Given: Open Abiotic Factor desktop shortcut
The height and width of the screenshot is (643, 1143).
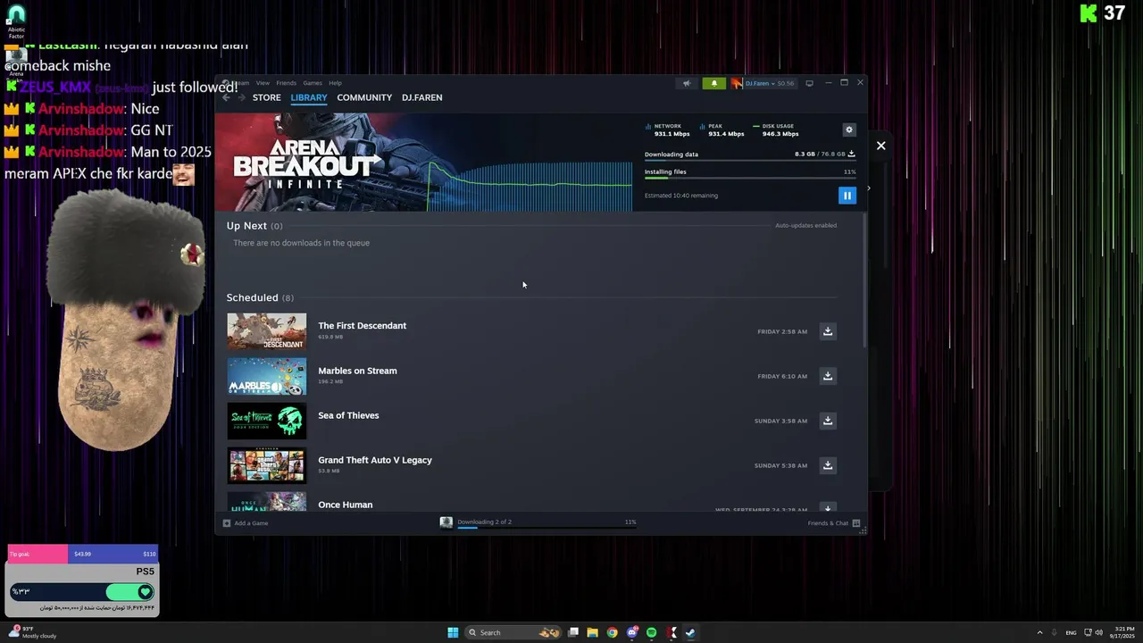Looking at the screenshot, I should (16, 22).
